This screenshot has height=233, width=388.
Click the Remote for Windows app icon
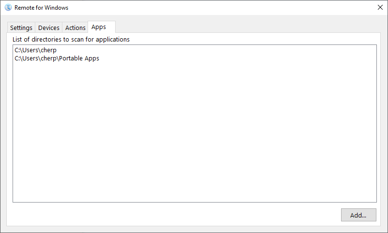point(8,8)
